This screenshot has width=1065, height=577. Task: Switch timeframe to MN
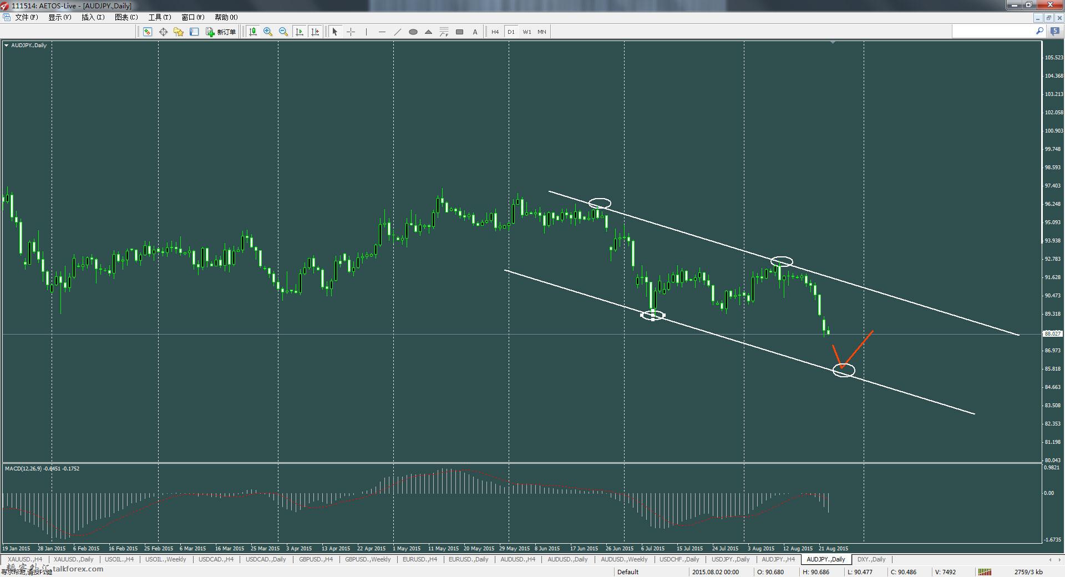pos(542,32)
